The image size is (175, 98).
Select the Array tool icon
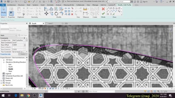(66, 11)
